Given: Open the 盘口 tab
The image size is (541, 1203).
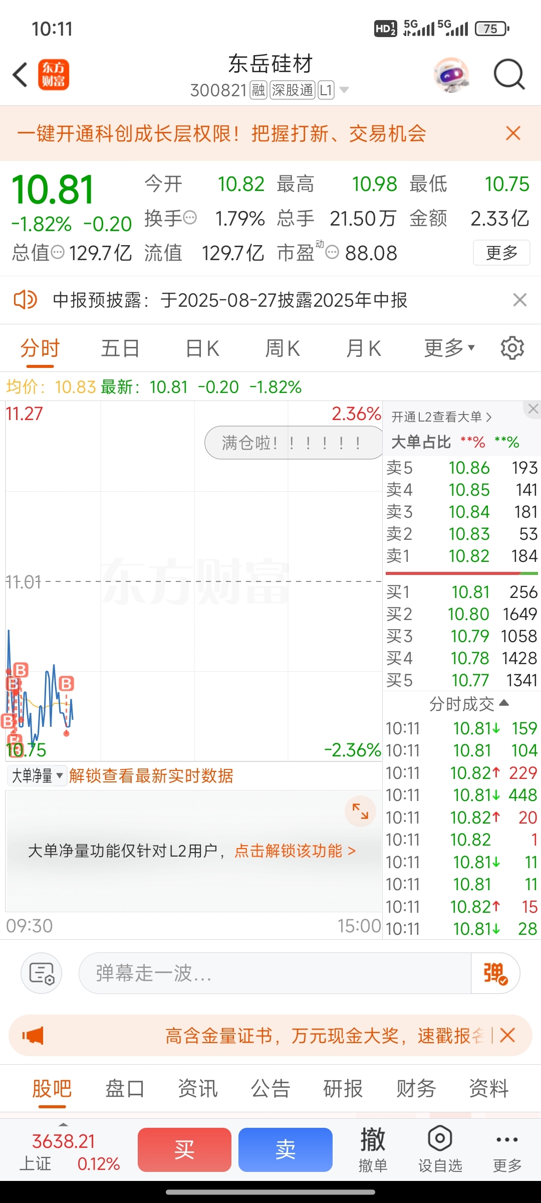Looking at the screenshot, I should coord(125,1089).
